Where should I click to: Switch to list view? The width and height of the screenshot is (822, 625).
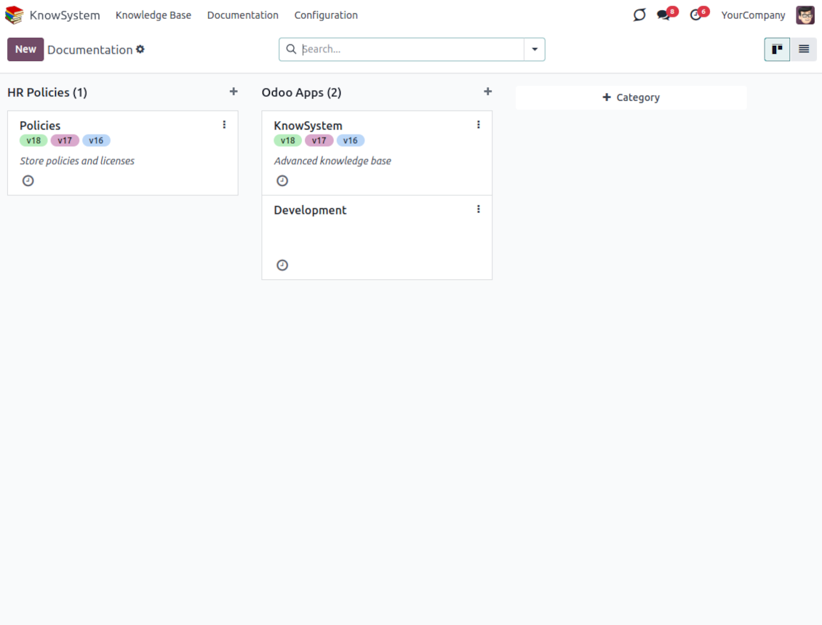click(x=804, y=49)
